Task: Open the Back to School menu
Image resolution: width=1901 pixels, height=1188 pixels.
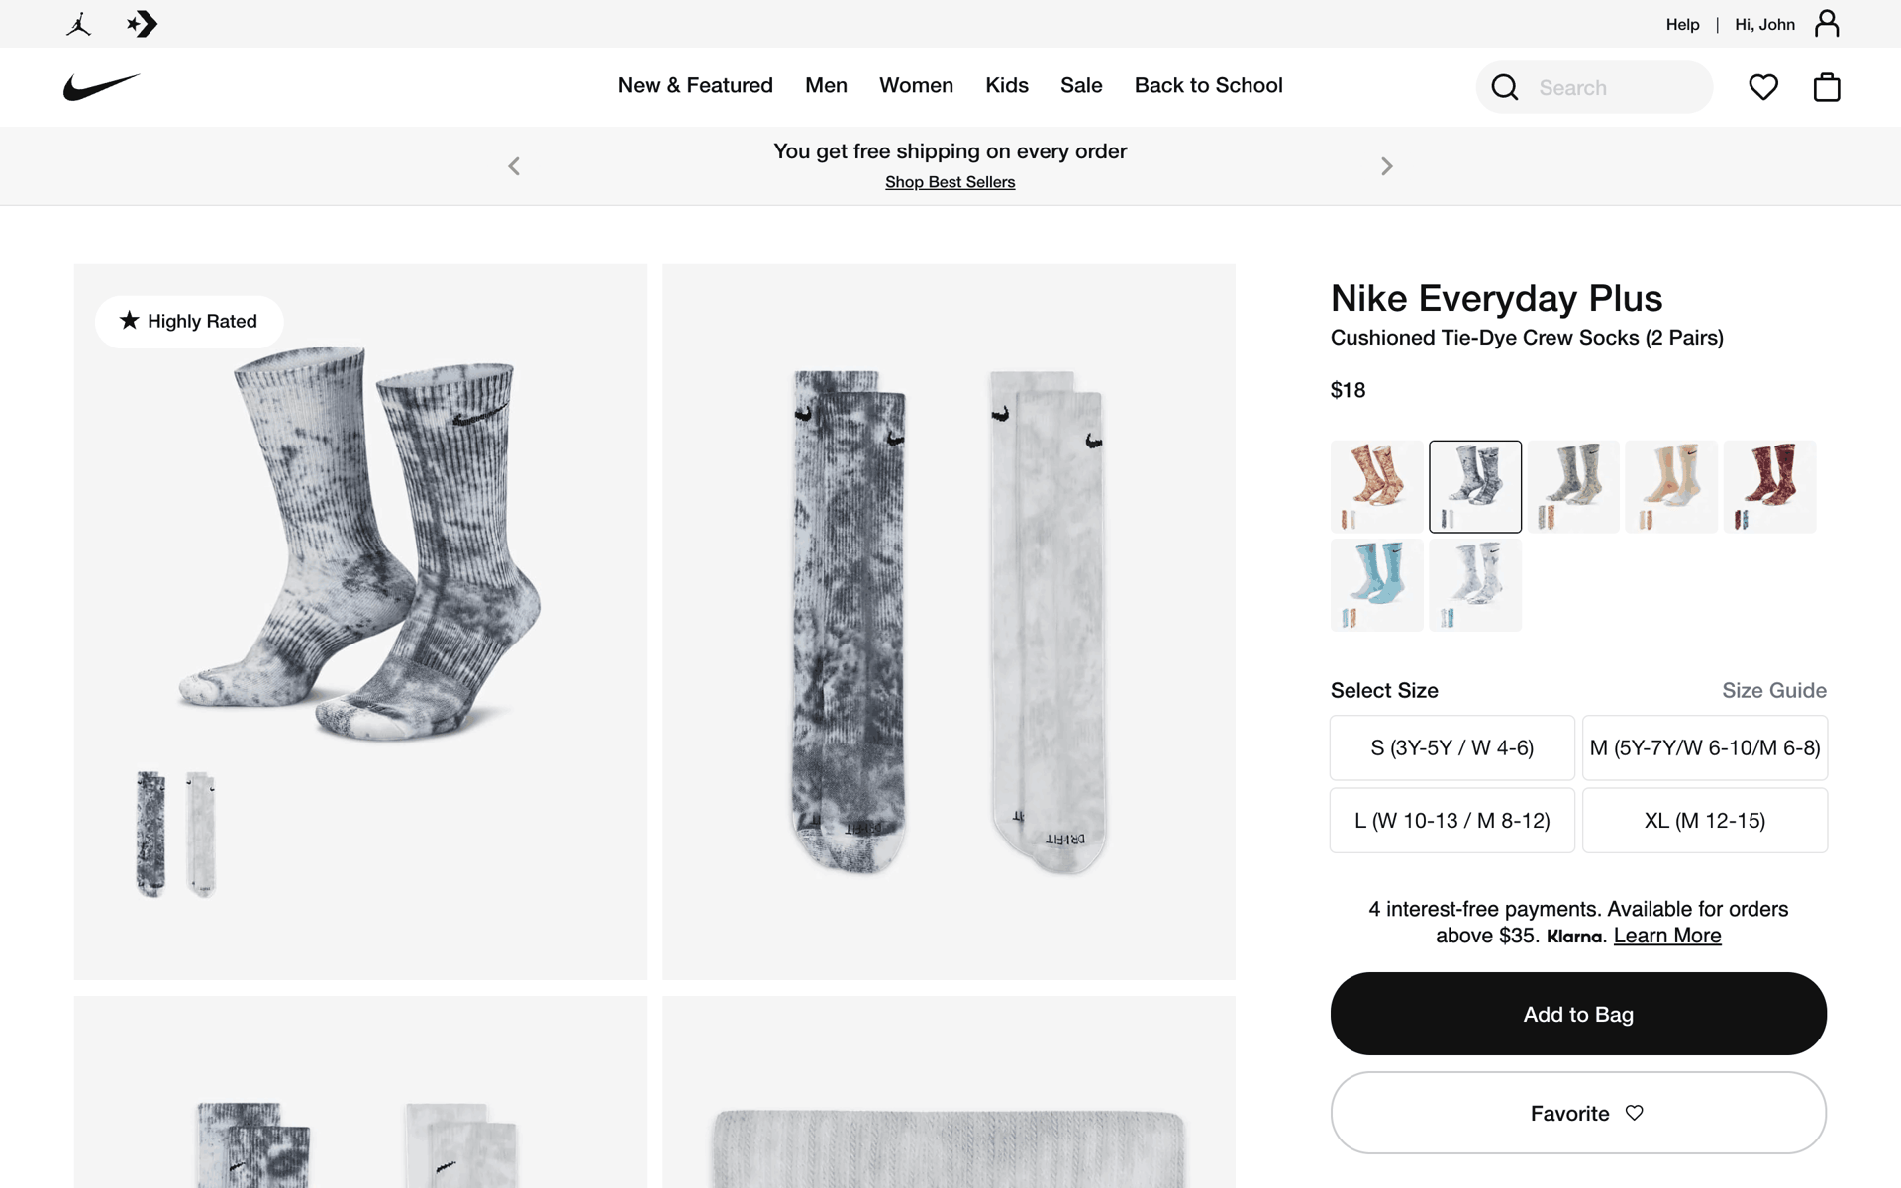Action: (x=1208, y=85)
